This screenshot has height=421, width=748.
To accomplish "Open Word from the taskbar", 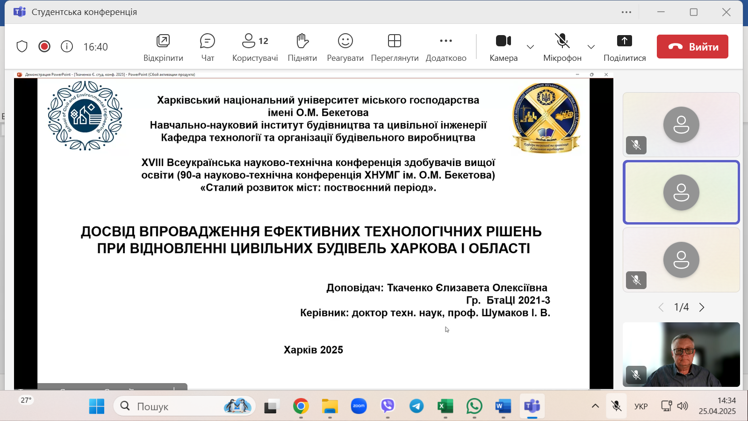I will tap(503, 406).
